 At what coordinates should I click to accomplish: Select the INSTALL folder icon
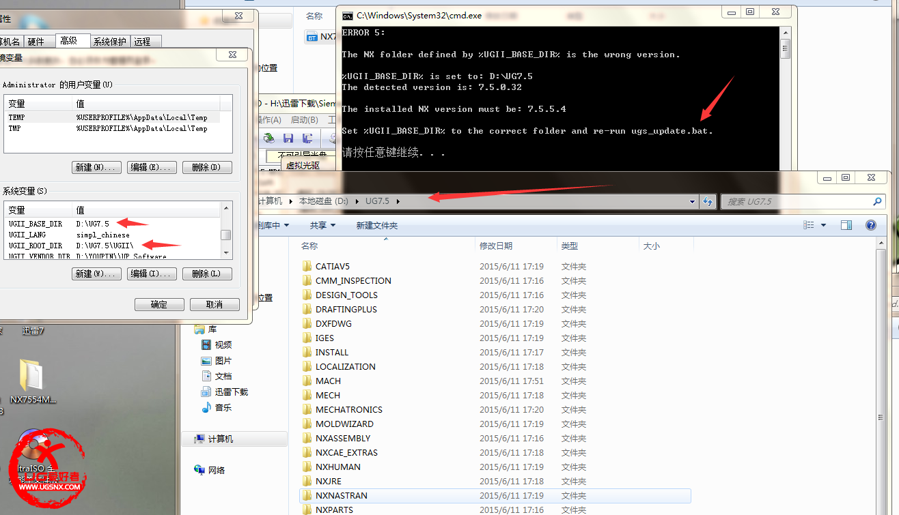pos(307,352)
